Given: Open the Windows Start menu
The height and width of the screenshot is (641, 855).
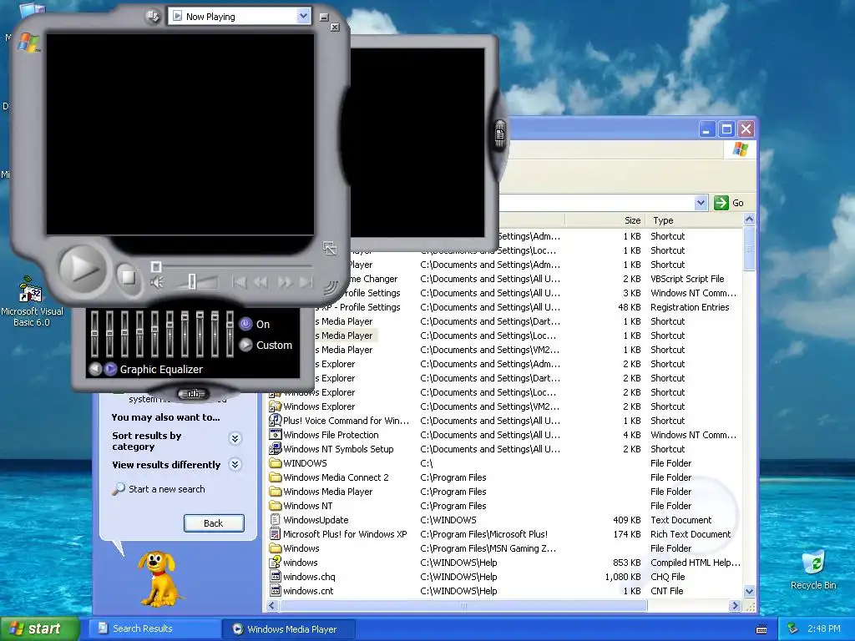Looking at the screenshot, I should point(39,628).
